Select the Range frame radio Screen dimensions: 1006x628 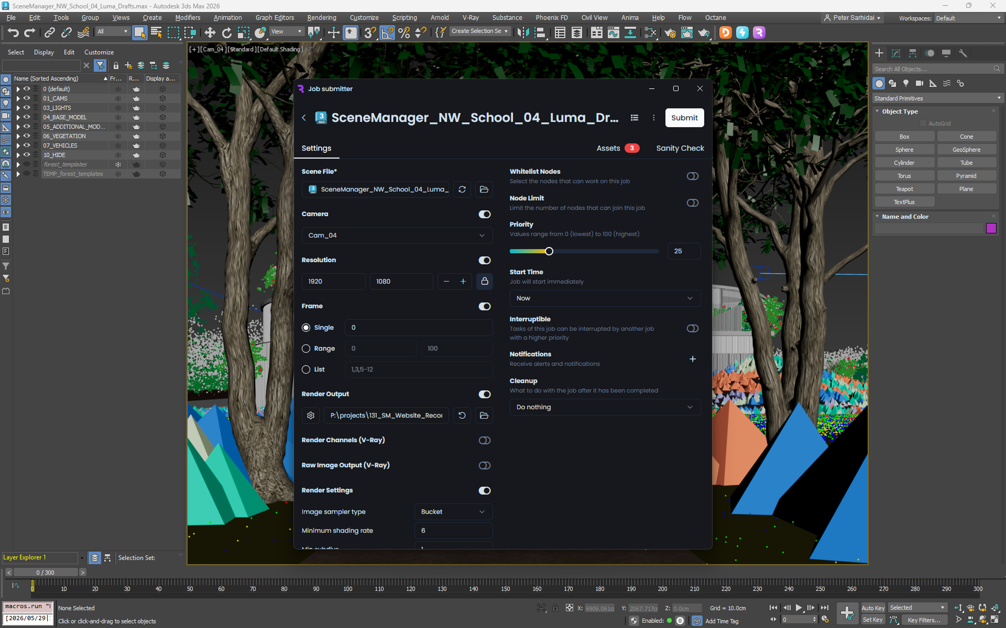click(x=306, y=349)
